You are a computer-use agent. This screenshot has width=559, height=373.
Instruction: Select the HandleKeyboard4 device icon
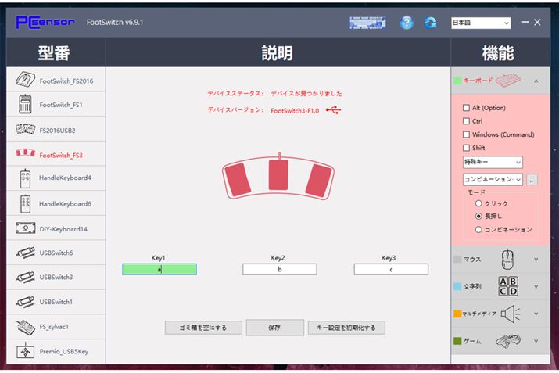(26, 178)
